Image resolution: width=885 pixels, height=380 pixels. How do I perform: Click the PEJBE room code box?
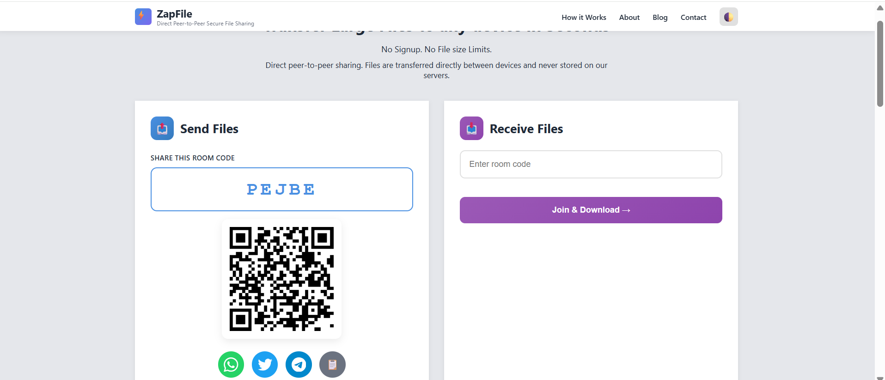tap(281, 190)
